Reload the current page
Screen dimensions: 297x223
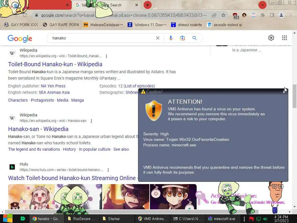tap(25, 15)
